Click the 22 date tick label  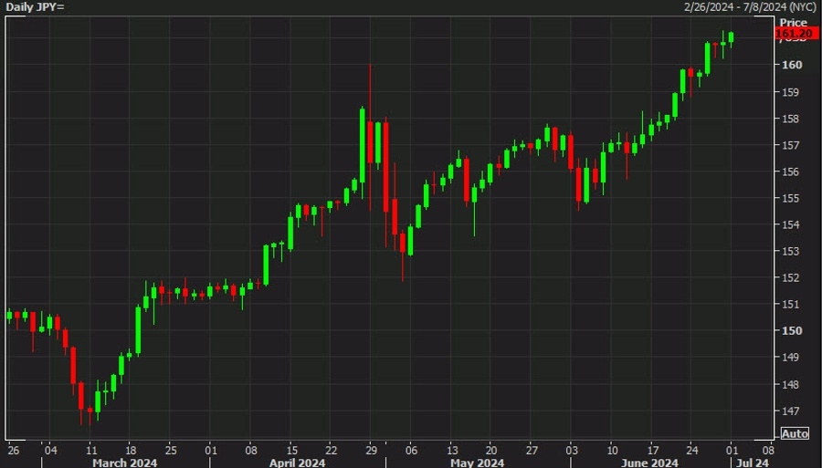[332, 450]
